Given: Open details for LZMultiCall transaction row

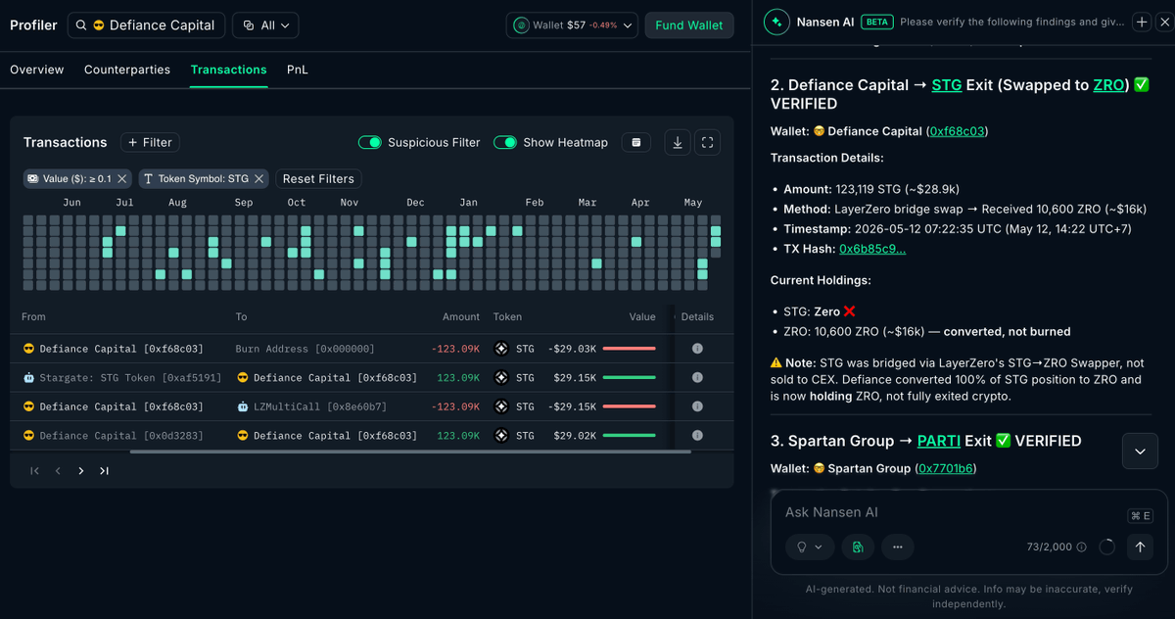Looking at the screenshot, I should point(697,406).
